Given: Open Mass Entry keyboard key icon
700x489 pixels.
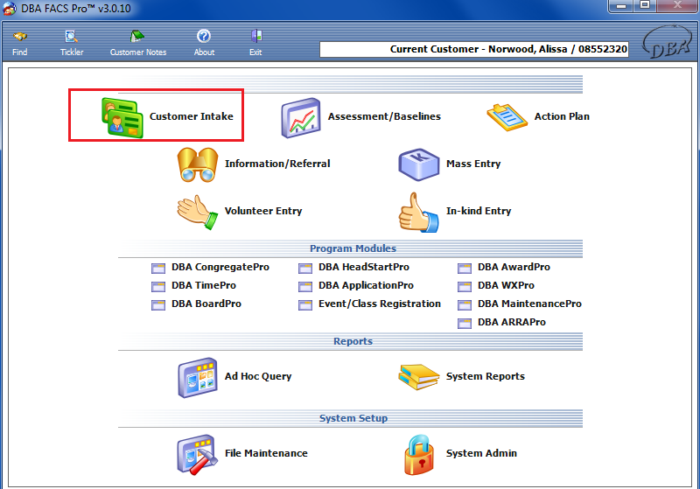Looking at the screenshot, I should pos(418,164).
